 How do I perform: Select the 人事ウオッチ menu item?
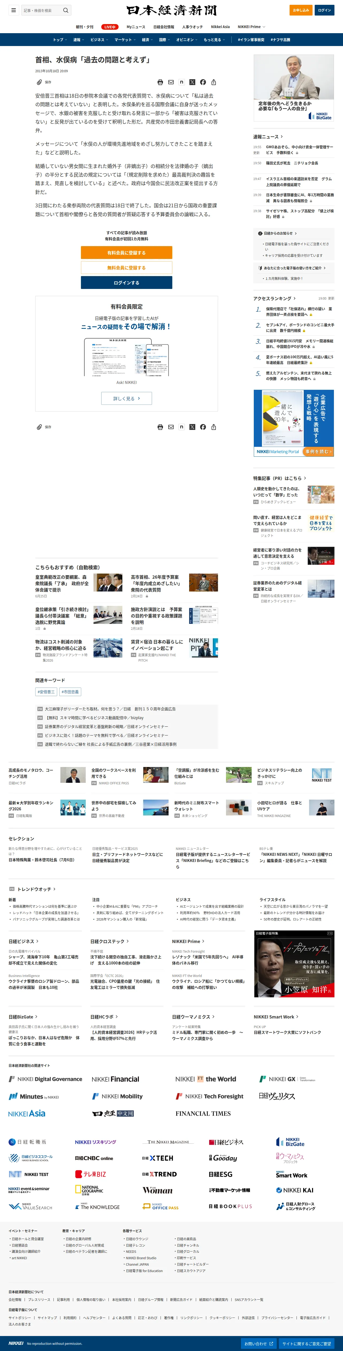192,27
